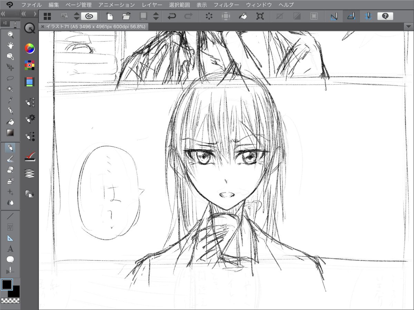This screenshot has height=310, width=414.
Task: Select the Airbrush tool
Action: click(x=10, y=180)
